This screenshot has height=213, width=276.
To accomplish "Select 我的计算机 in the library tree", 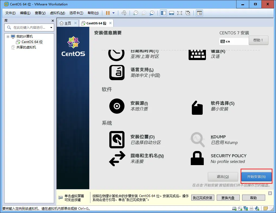I will point(24,37).
